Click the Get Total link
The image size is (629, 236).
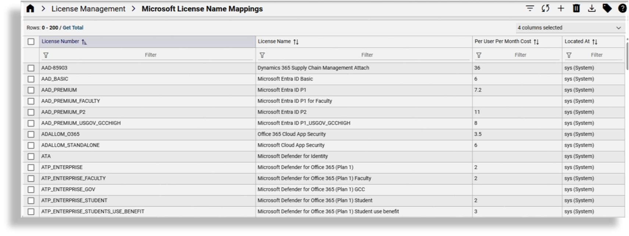tap(73, 28)
